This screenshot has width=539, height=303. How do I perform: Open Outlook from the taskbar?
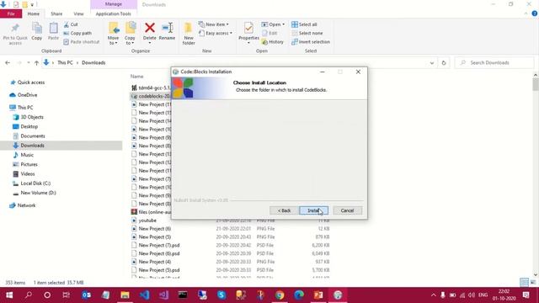tap(86, 295)
